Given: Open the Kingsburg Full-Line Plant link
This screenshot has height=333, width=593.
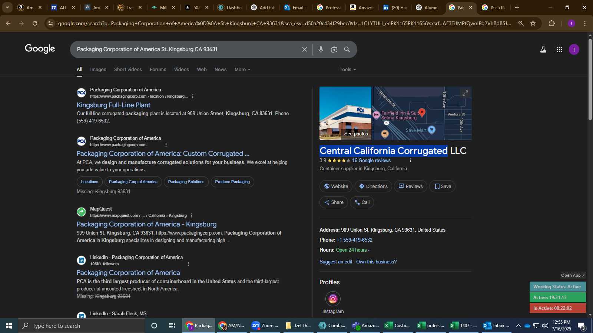Looking at the screenshot, I should (x=113, y=105).
